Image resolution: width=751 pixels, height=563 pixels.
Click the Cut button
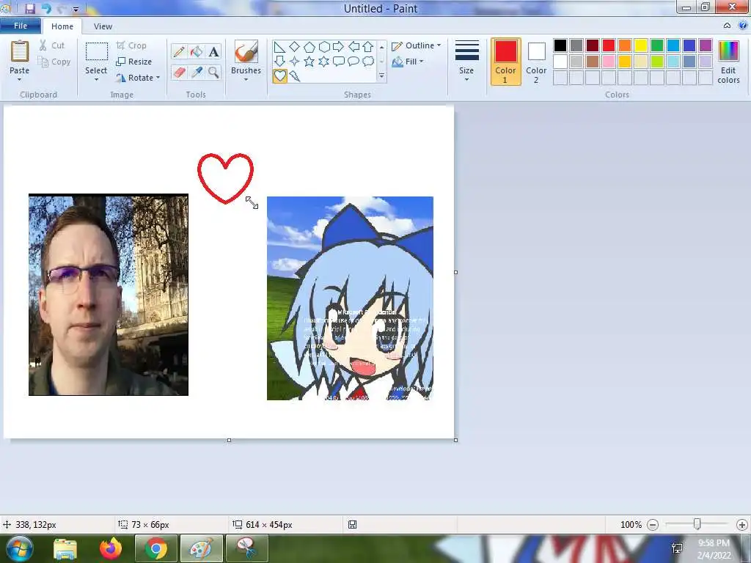pyautogui.click(x=52, y=45)
